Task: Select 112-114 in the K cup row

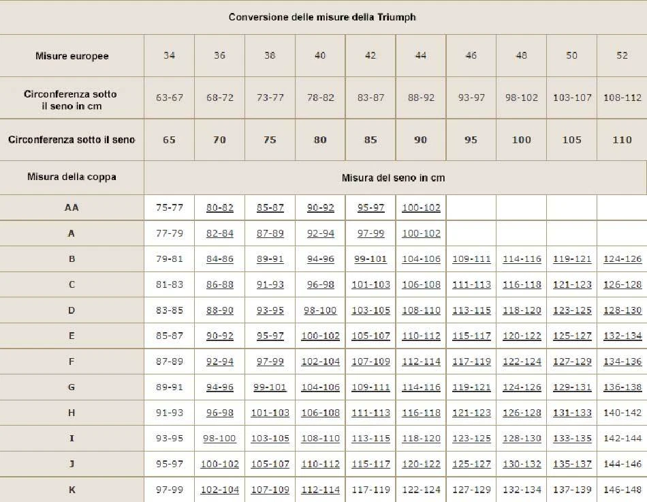Action: pyautogui.click(x=320, y=490)
